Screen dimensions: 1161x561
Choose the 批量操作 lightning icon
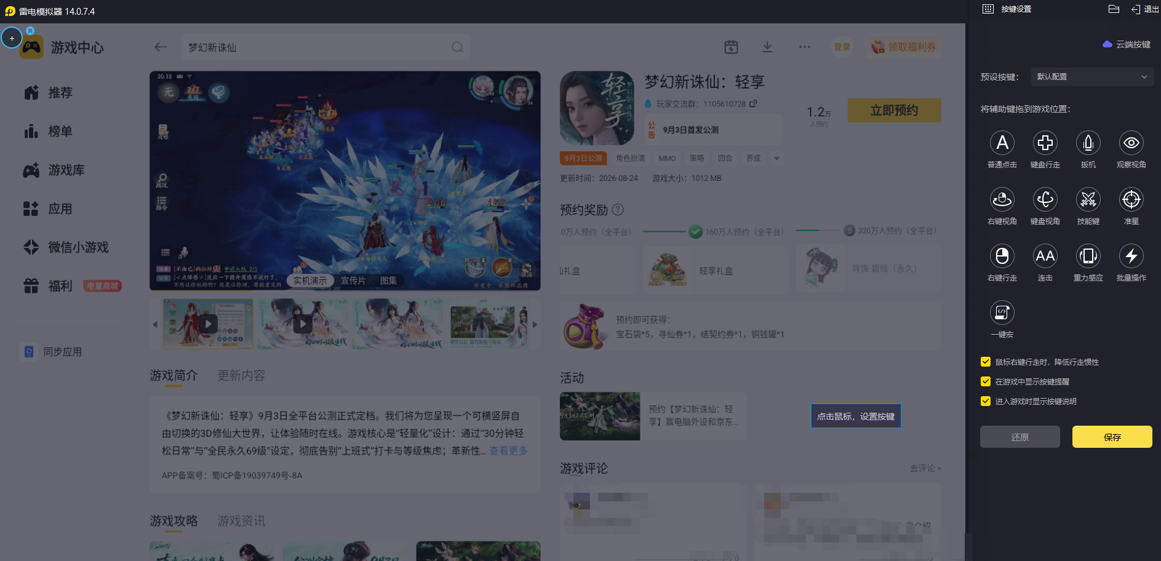coord(1131,256)
